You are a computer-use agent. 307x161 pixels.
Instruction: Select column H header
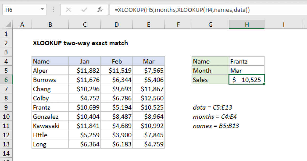tap(246, 24)
